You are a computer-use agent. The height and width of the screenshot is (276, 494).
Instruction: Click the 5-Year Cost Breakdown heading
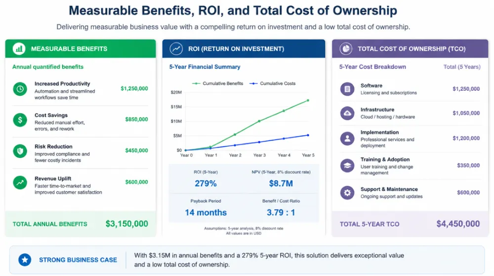click(372, 67)
